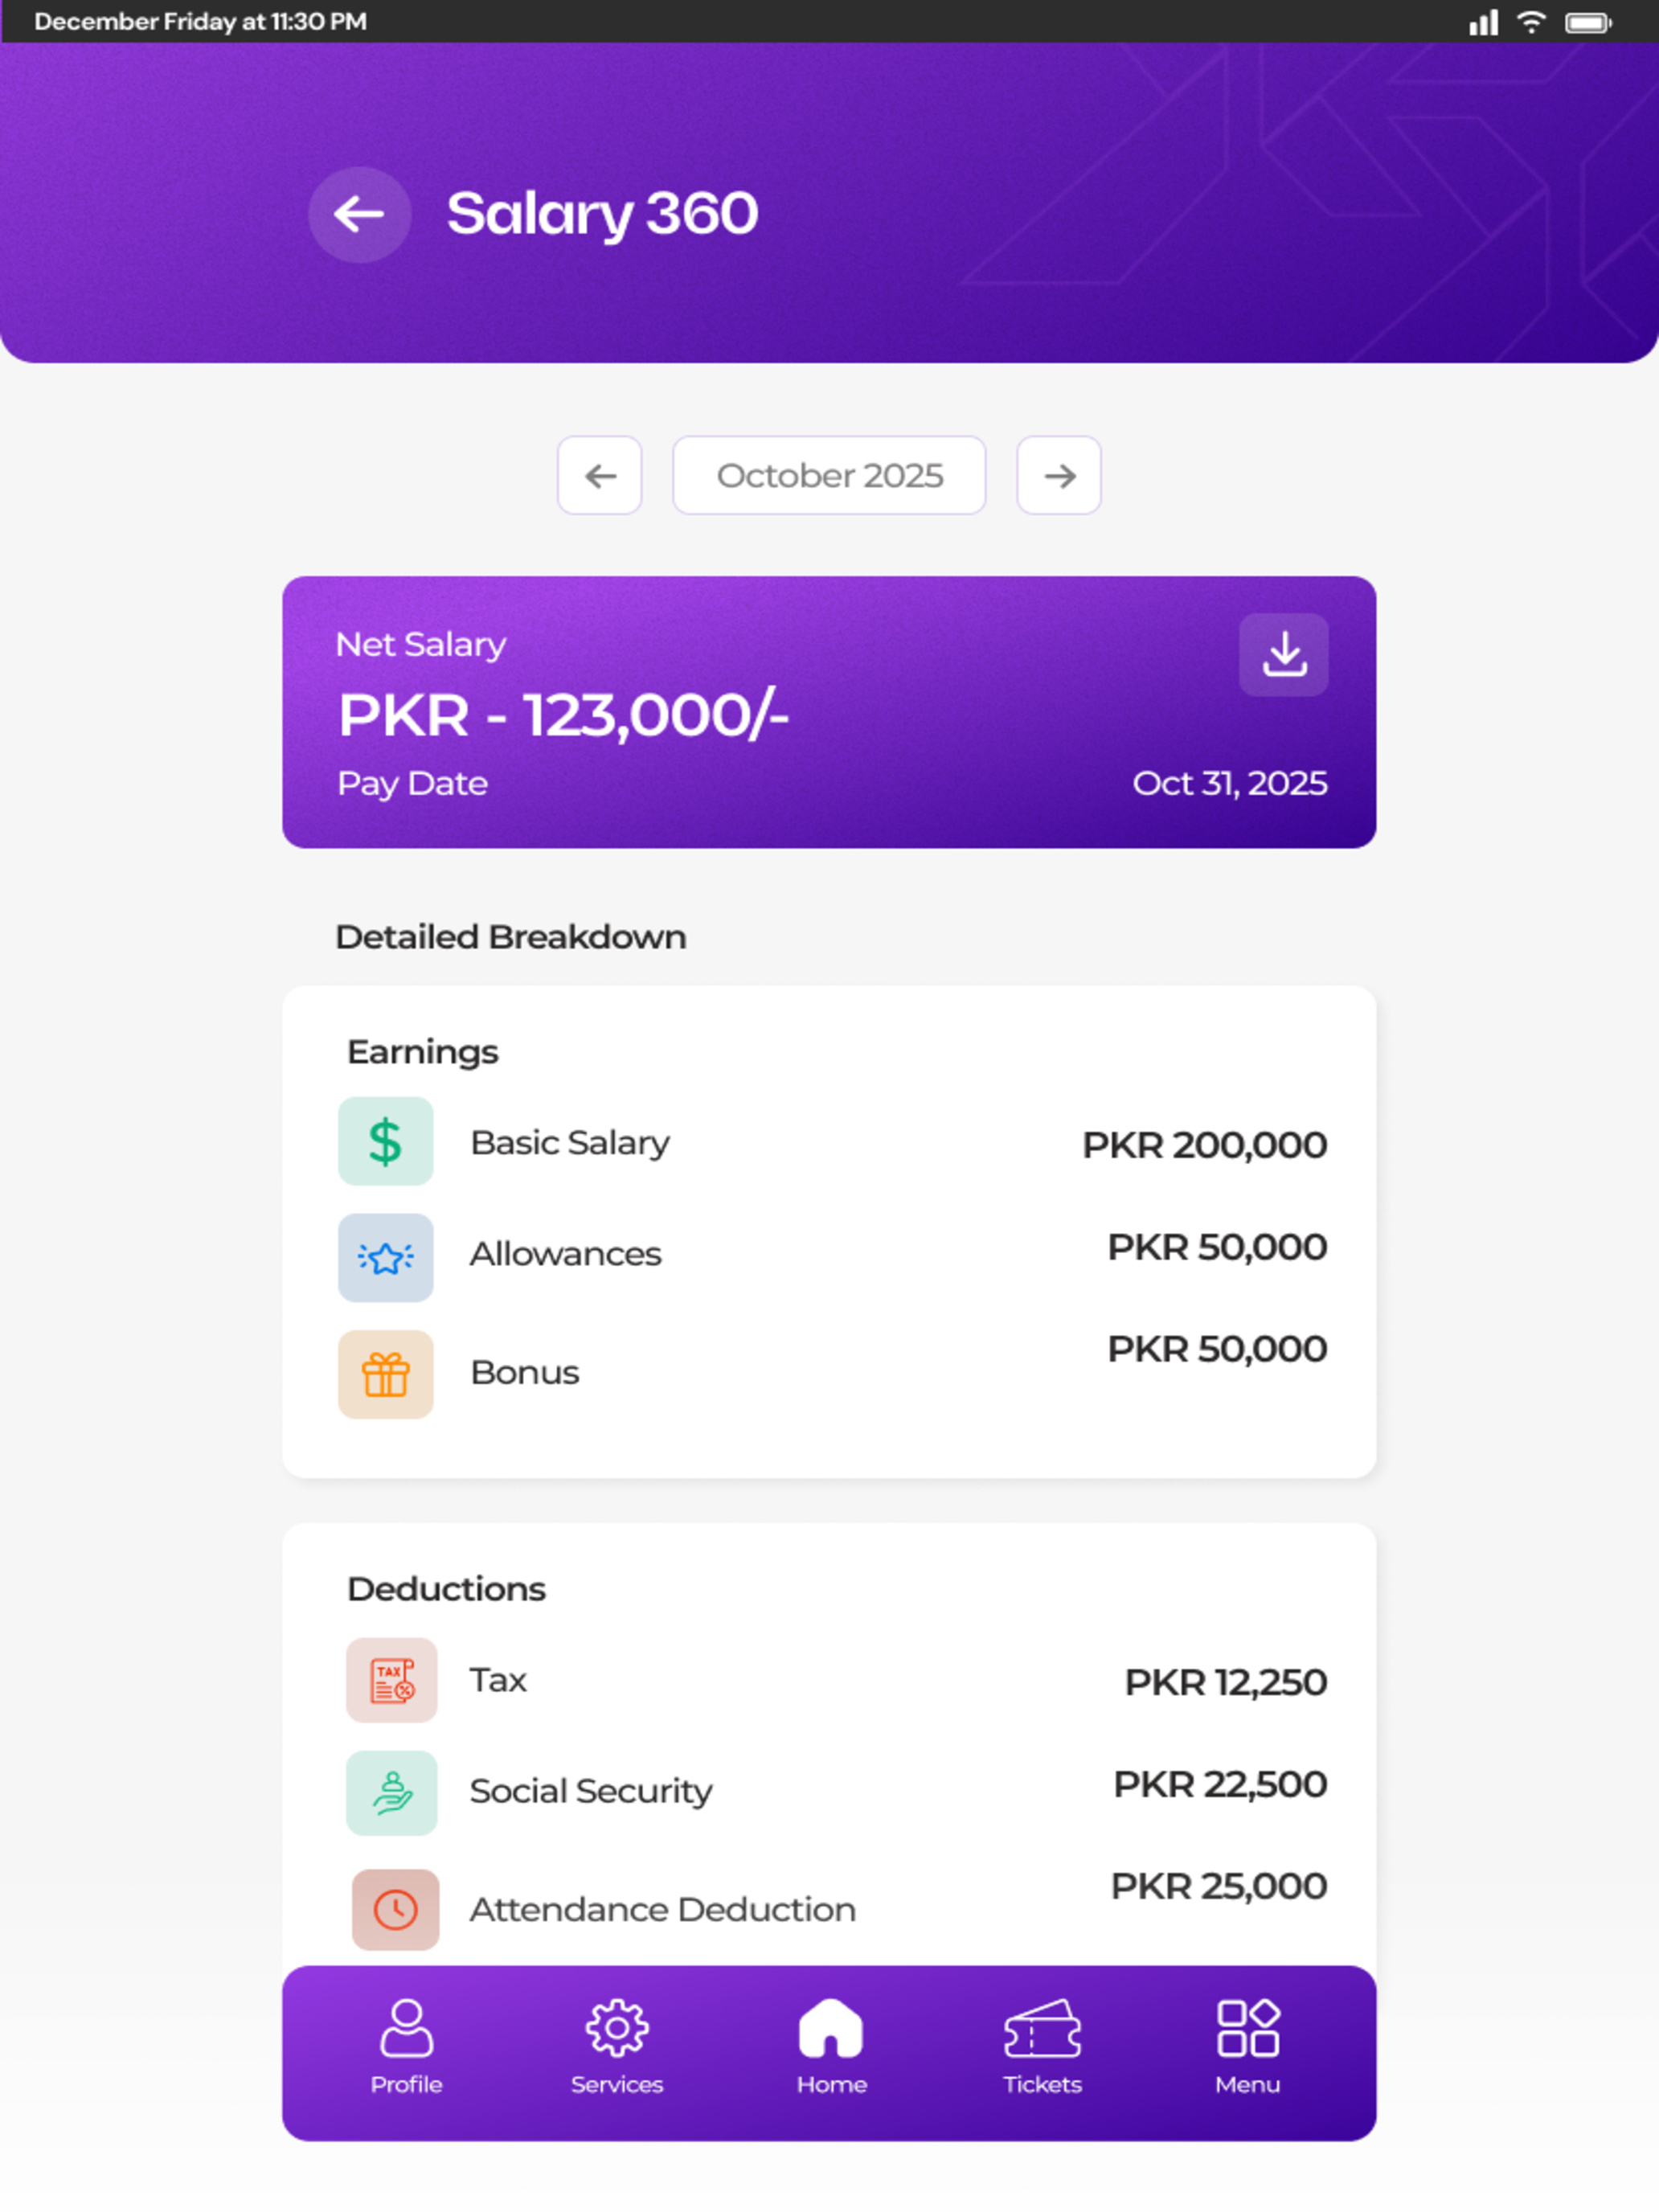Go back using the Salary 360 arrow
Viewport: 1659px width, 2212px height.
click(359, 214)
